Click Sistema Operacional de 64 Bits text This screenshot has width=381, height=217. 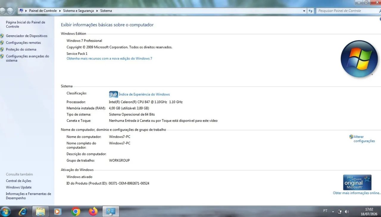[132, 114]
